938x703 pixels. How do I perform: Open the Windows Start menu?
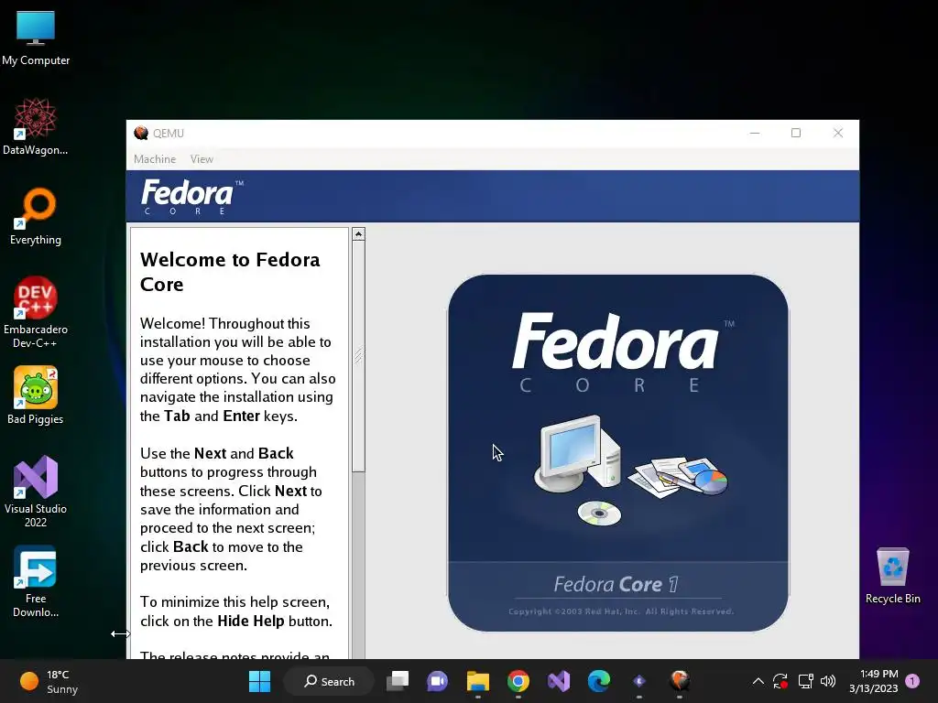(259, 681)
